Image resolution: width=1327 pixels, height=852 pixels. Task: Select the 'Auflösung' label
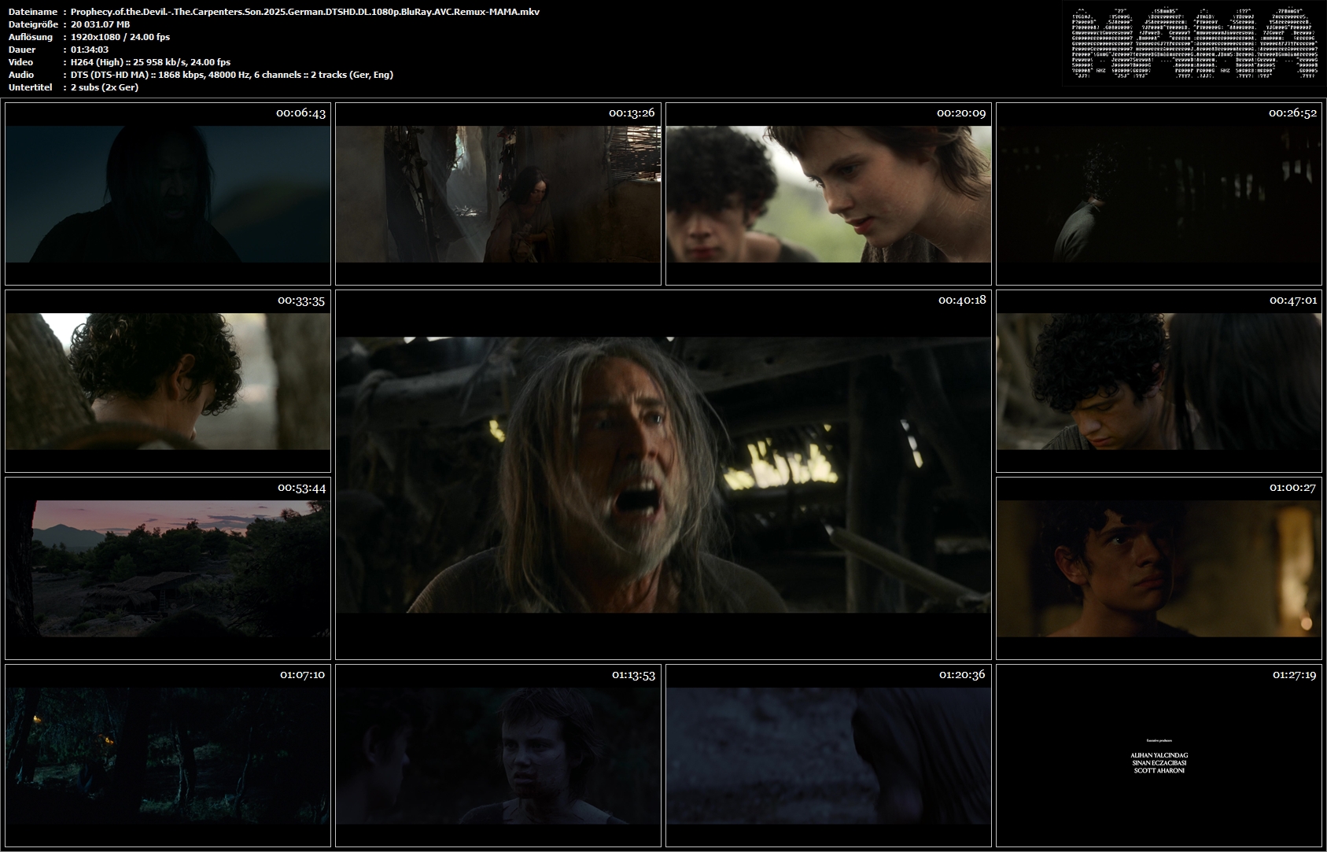coord(31,37)
